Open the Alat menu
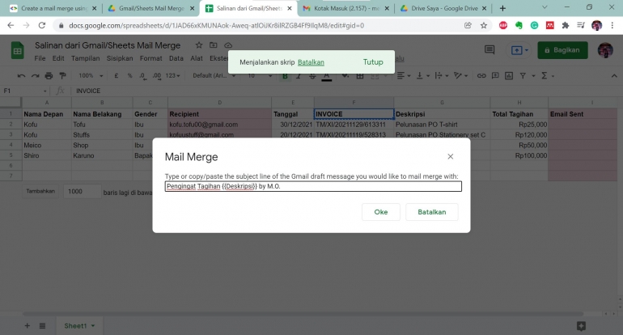 click(197, 58)
